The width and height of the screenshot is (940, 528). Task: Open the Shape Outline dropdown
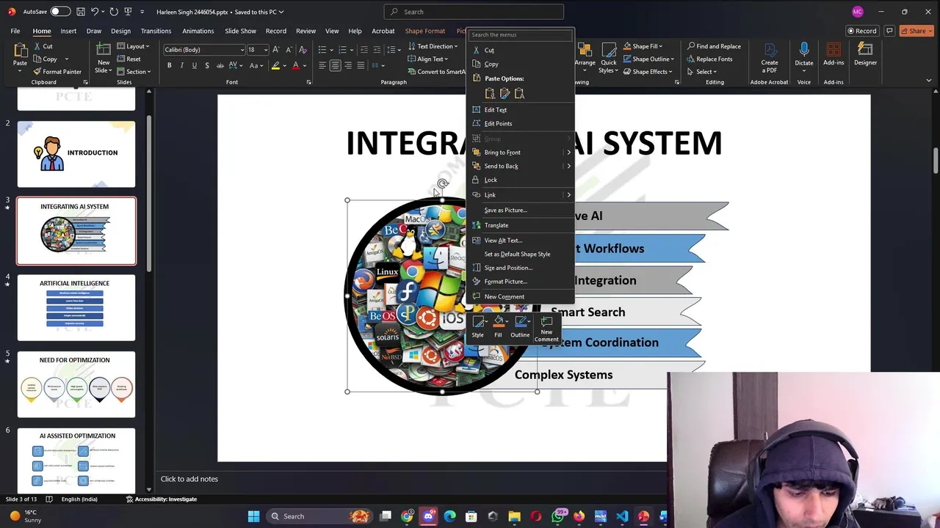648,59
